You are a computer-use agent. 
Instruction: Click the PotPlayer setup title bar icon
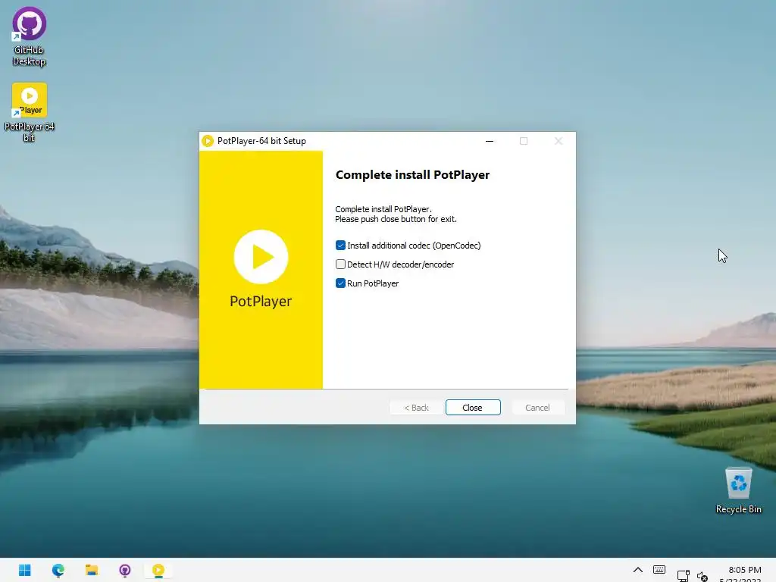pos(208,141)
